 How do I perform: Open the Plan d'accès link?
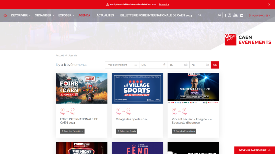point(259,16)
